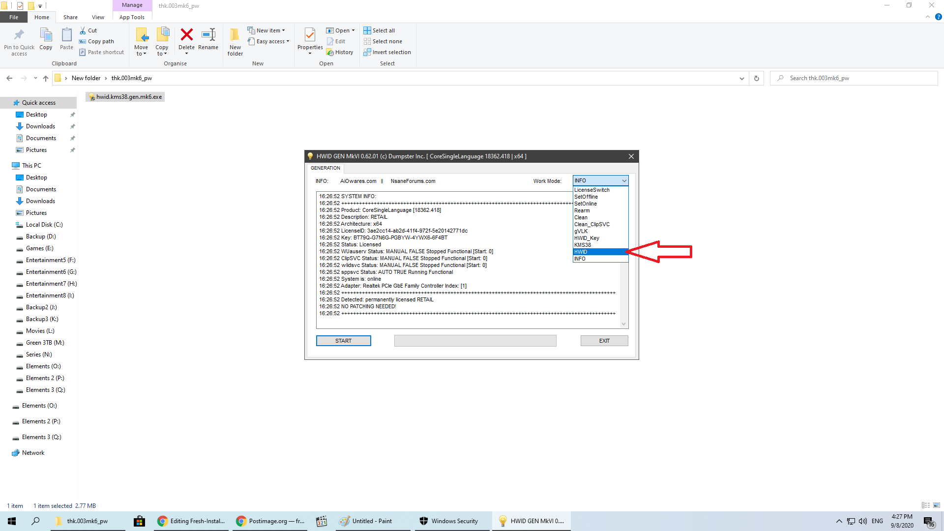Click the Rename icon in Organise group

[208, 35]
